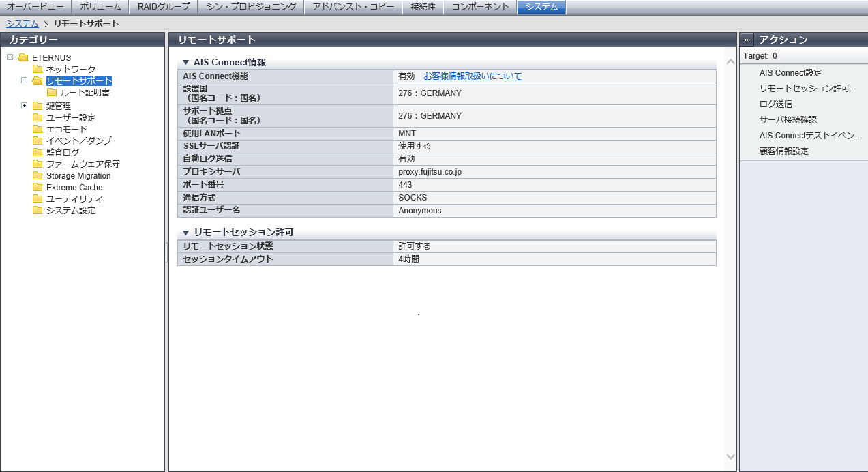Click the Extreme Cache folder icon
868x472 pixels.
[38, 188]
